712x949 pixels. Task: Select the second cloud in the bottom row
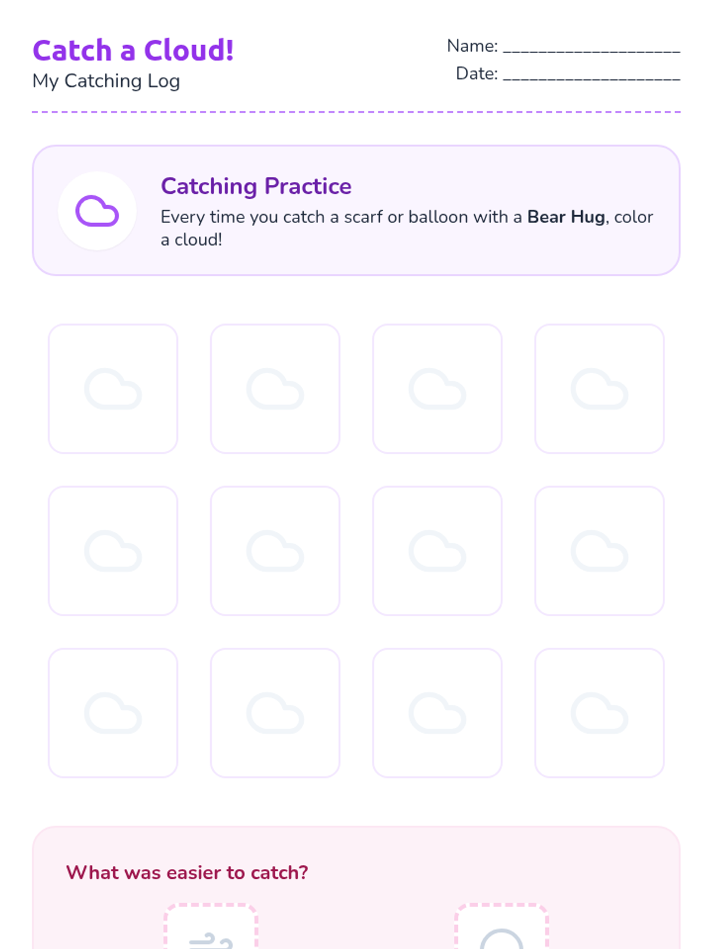tap(275, 713)
